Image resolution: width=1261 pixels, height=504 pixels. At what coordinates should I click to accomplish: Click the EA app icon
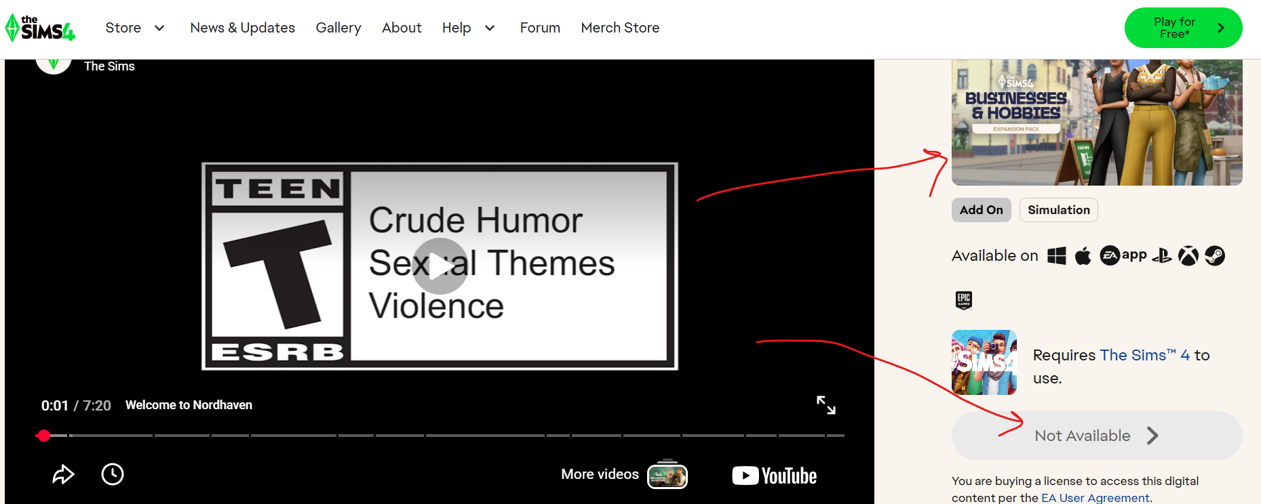coord(1123,256)
